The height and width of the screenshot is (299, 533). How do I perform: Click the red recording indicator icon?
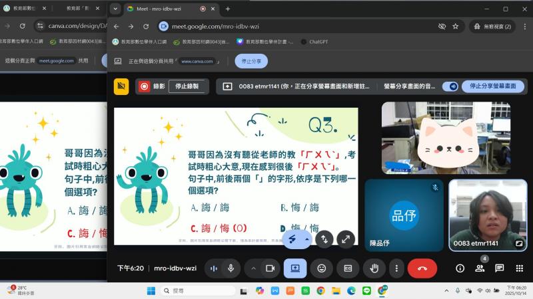click(144, 86)
